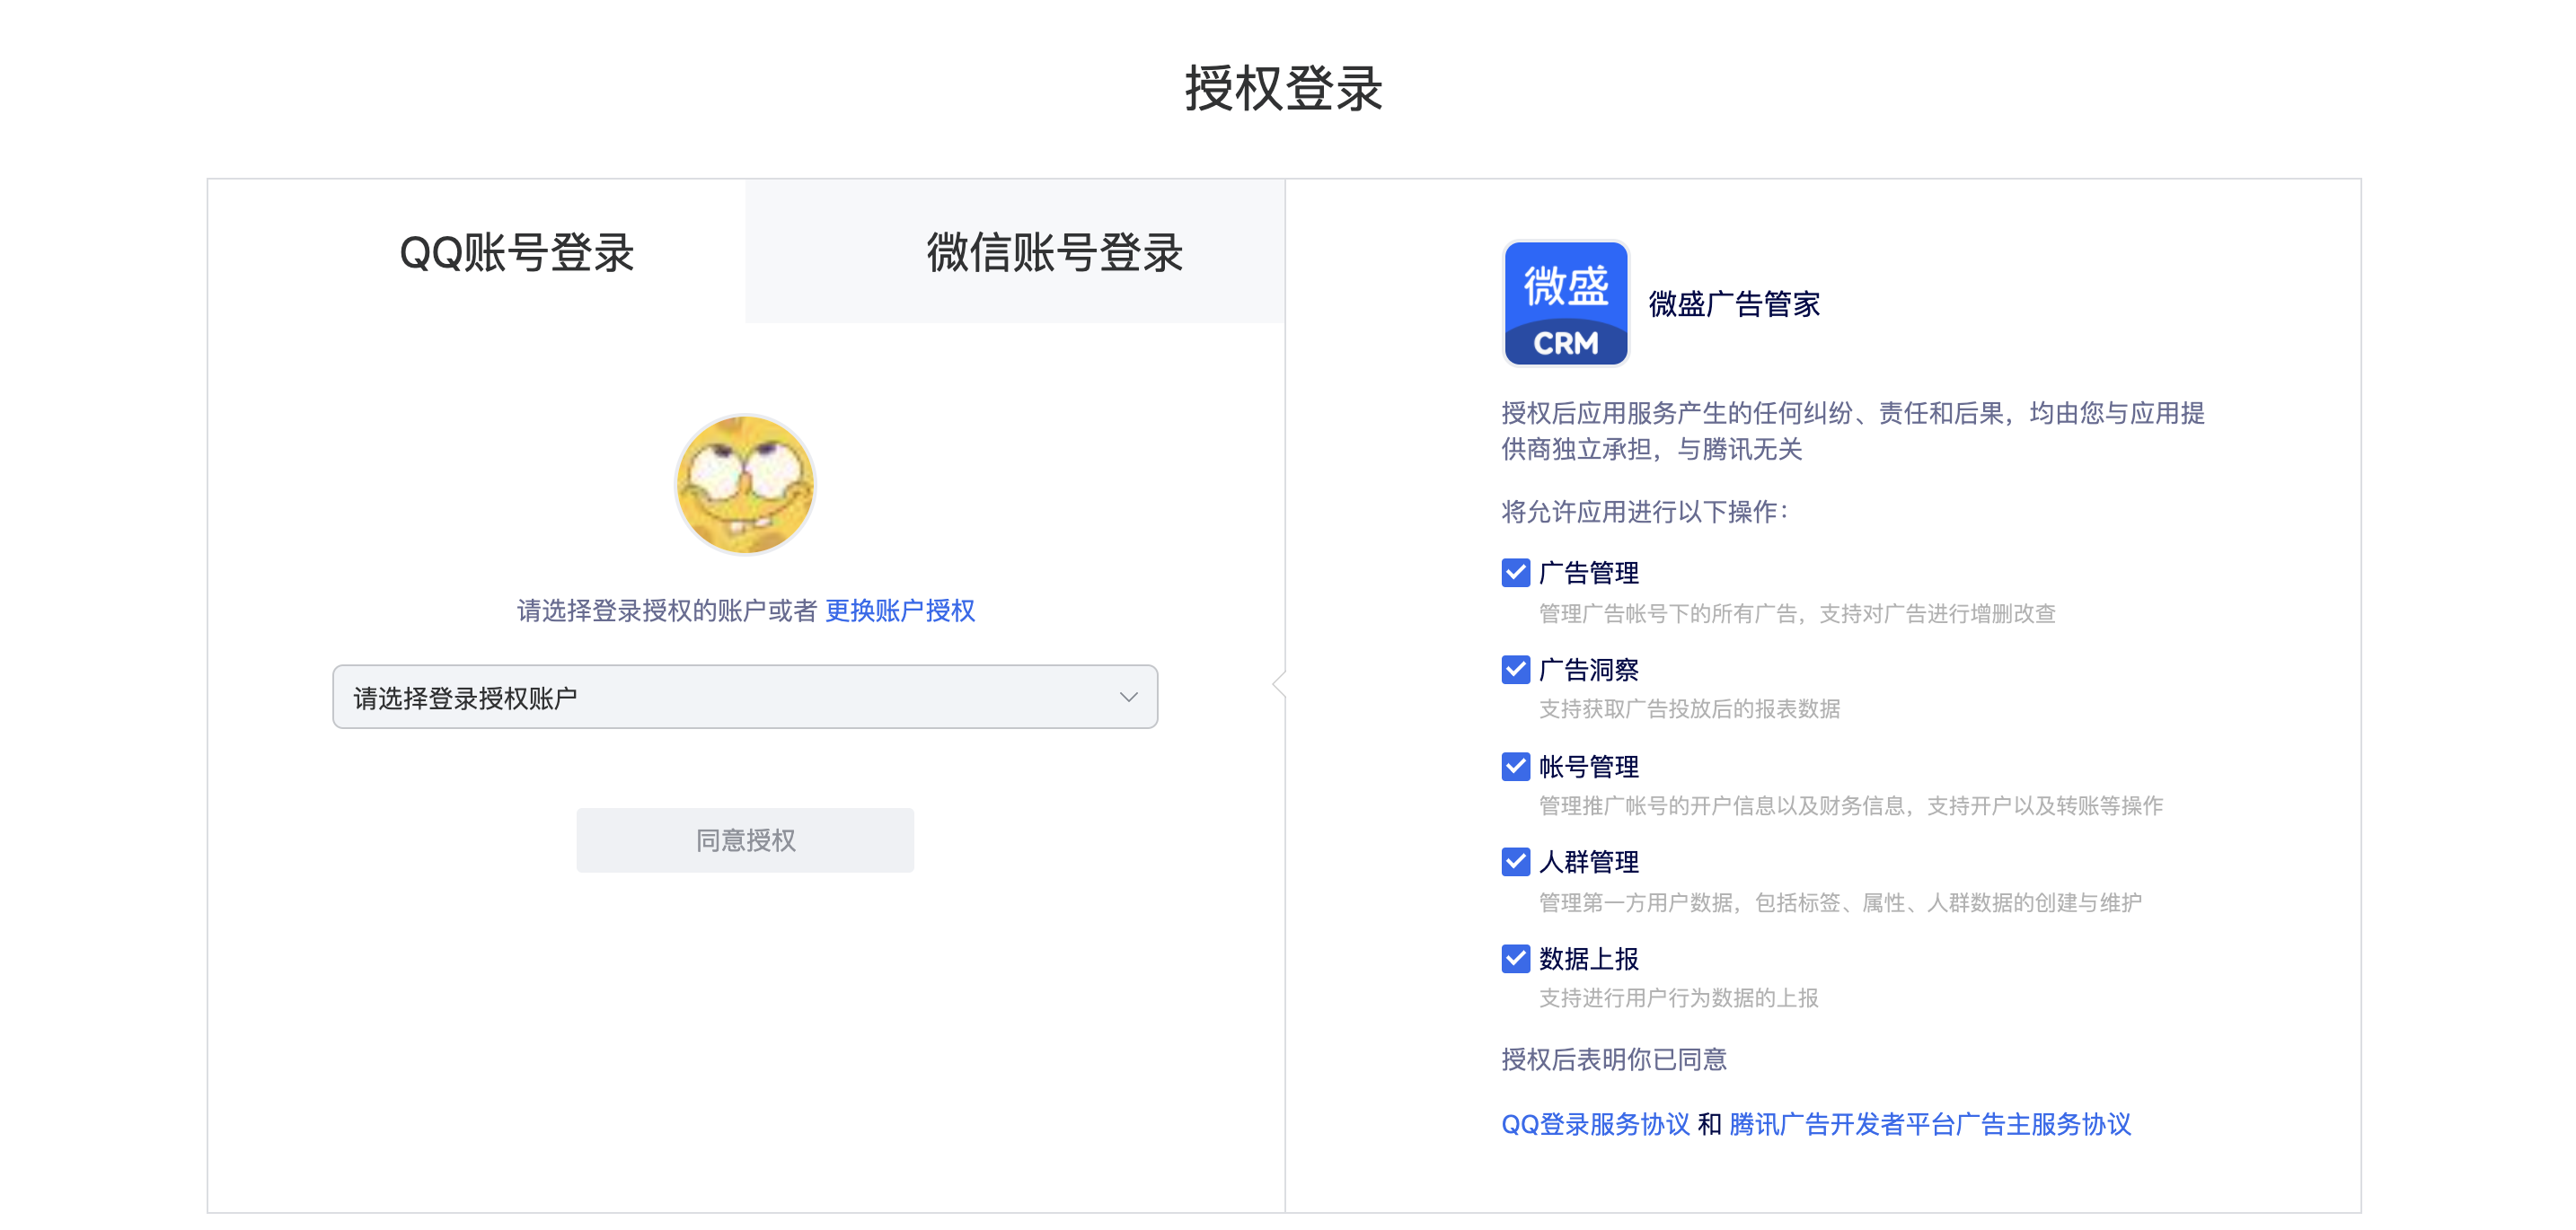The image size is (2576, 1230).
Task: Switch to the QQ账号登录 tab
Action: point(517,251)
